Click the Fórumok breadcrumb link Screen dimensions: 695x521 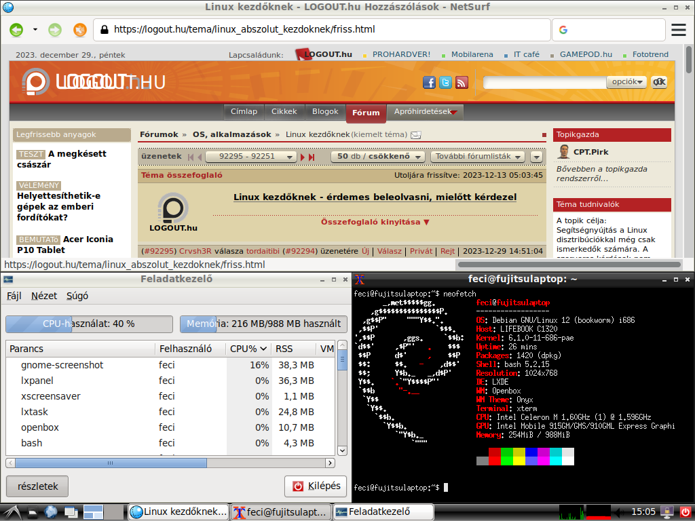coord(159,135)
